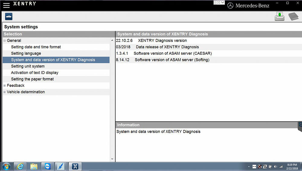
Task: Open the XENTRY hamburger menu
Action: coord(6,5)
